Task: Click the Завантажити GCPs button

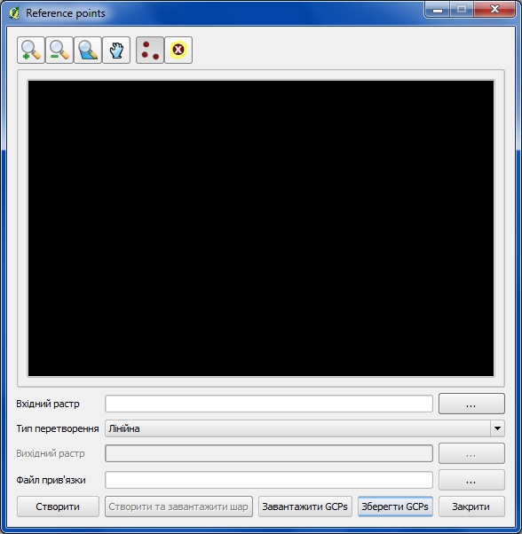Action: [305, 507]
